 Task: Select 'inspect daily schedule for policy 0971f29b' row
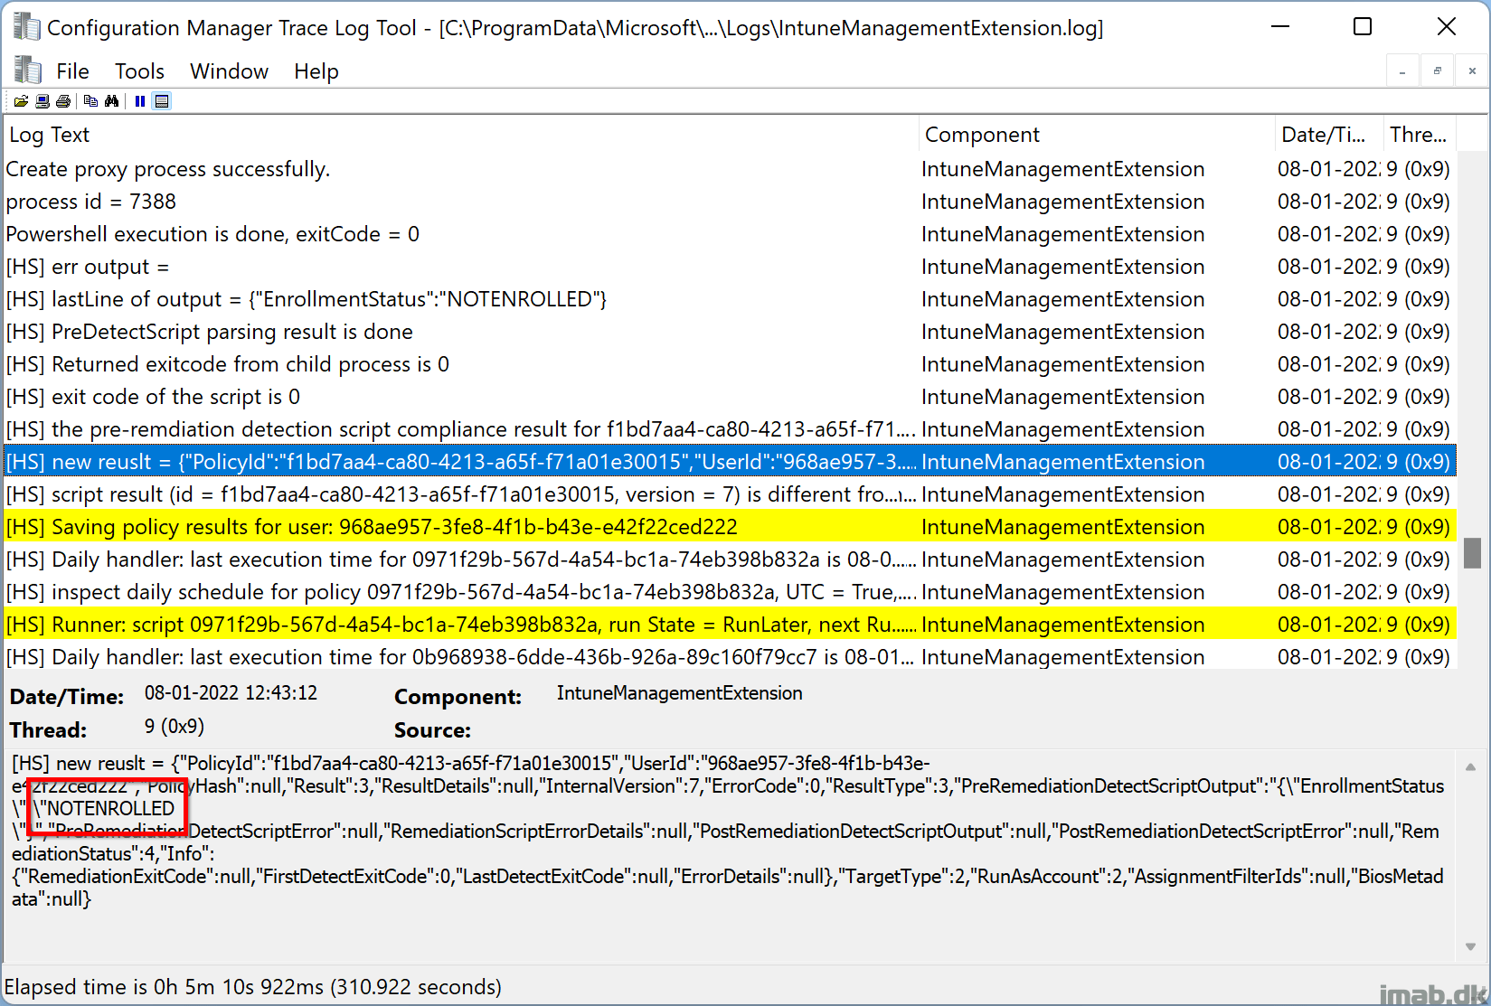coord(731,592)
